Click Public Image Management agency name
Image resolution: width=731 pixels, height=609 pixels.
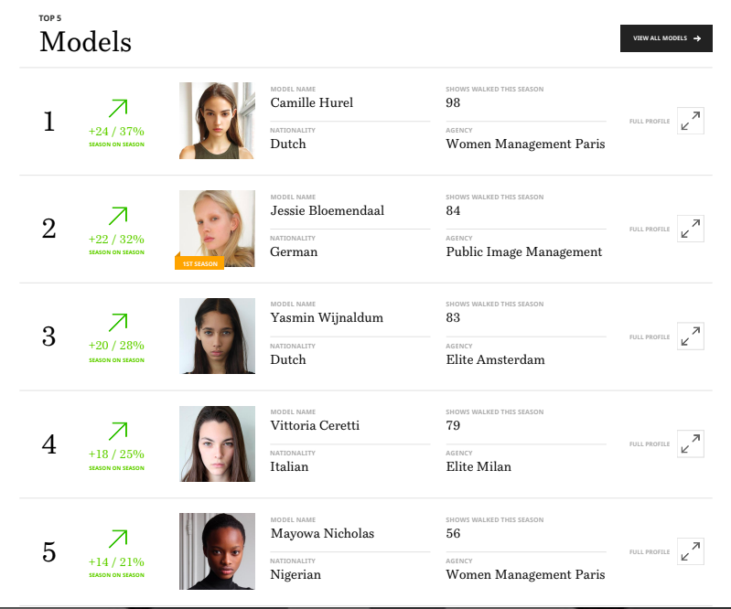tap(524, 252)
